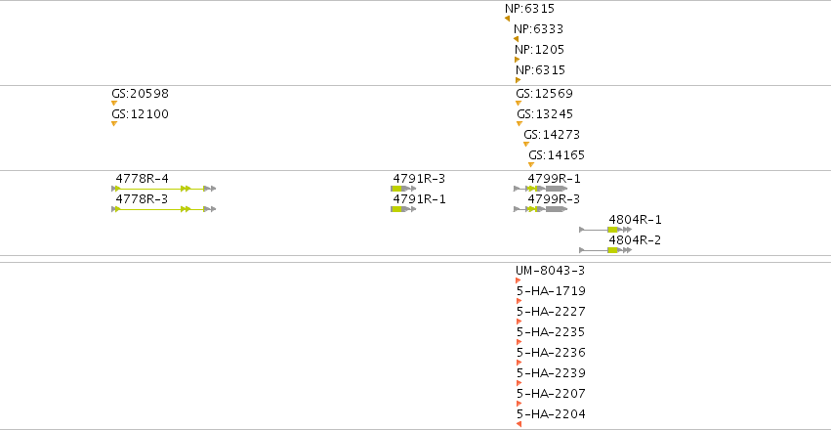Click the 5-HA-2236 label
The width and height of the screenshot is (831, 430).
point(551,353)
